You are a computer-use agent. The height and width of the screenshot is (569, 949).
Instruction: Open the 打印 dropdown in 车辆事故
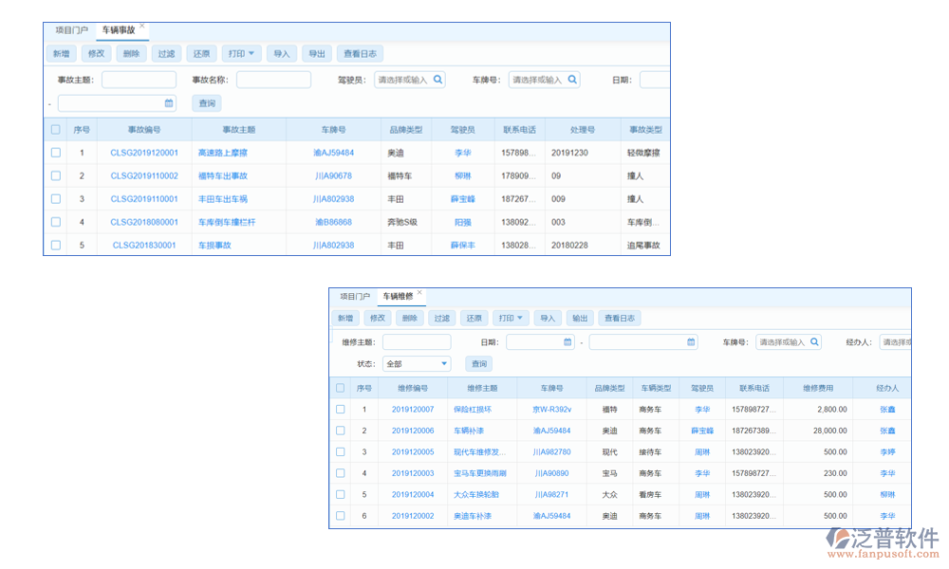click(242, 53)
